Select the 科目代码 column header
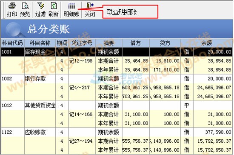This screenshot has height=155, width=234. tap(12, 43)
